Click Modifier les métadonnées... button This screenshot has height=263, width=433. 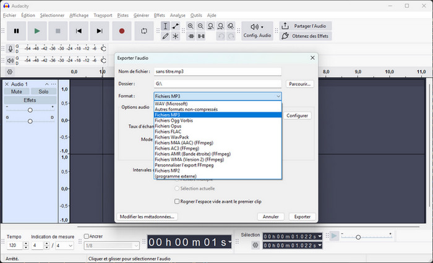click(147, 217)
